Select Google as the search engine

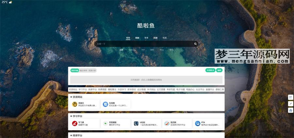(x=132, y=50)
